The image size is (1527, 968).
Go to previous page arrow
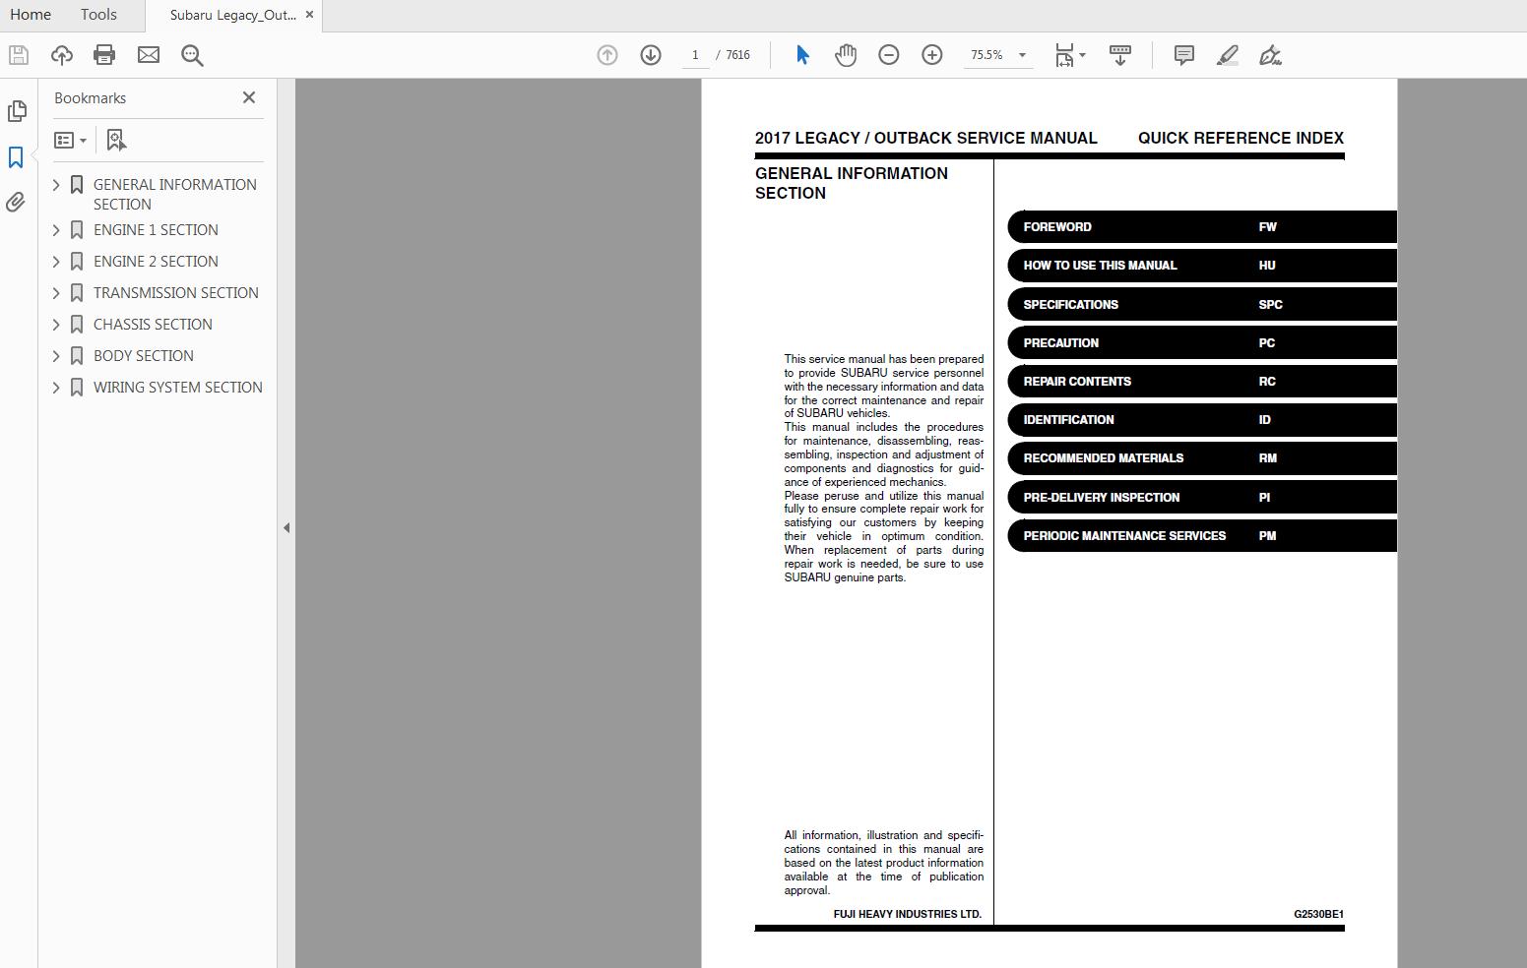click(607, 55)
